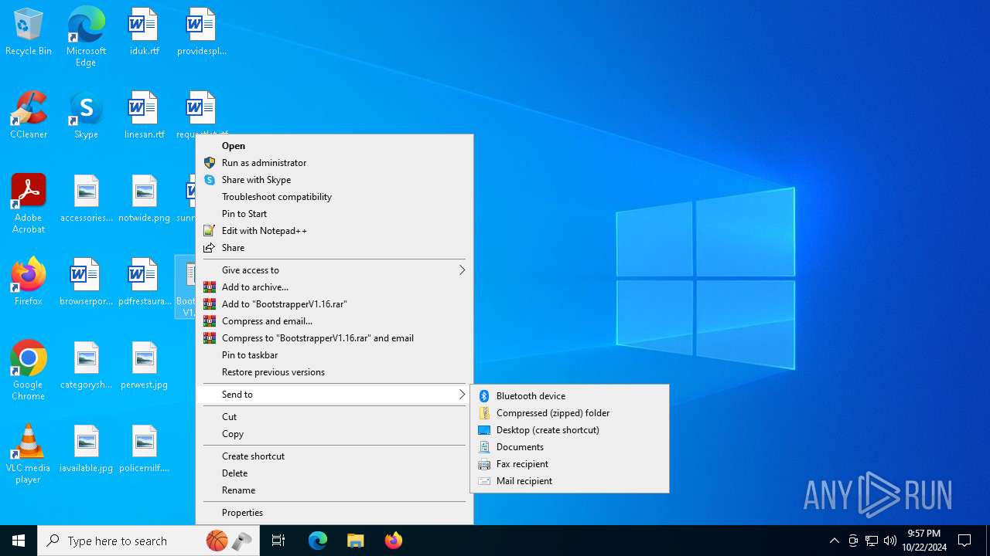Viewport: 990px width, 556px height.
Task: Send to Bluetooth device
Action: click(x=570, y=396)
